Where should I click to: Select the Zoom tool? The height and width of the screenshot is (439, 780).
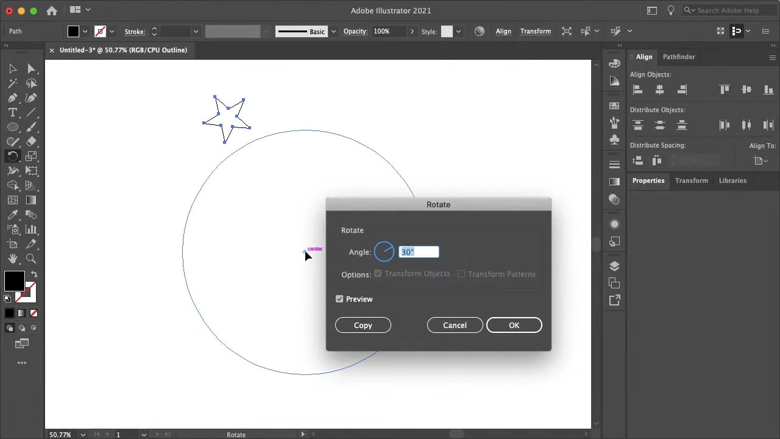tap(32, 259)
